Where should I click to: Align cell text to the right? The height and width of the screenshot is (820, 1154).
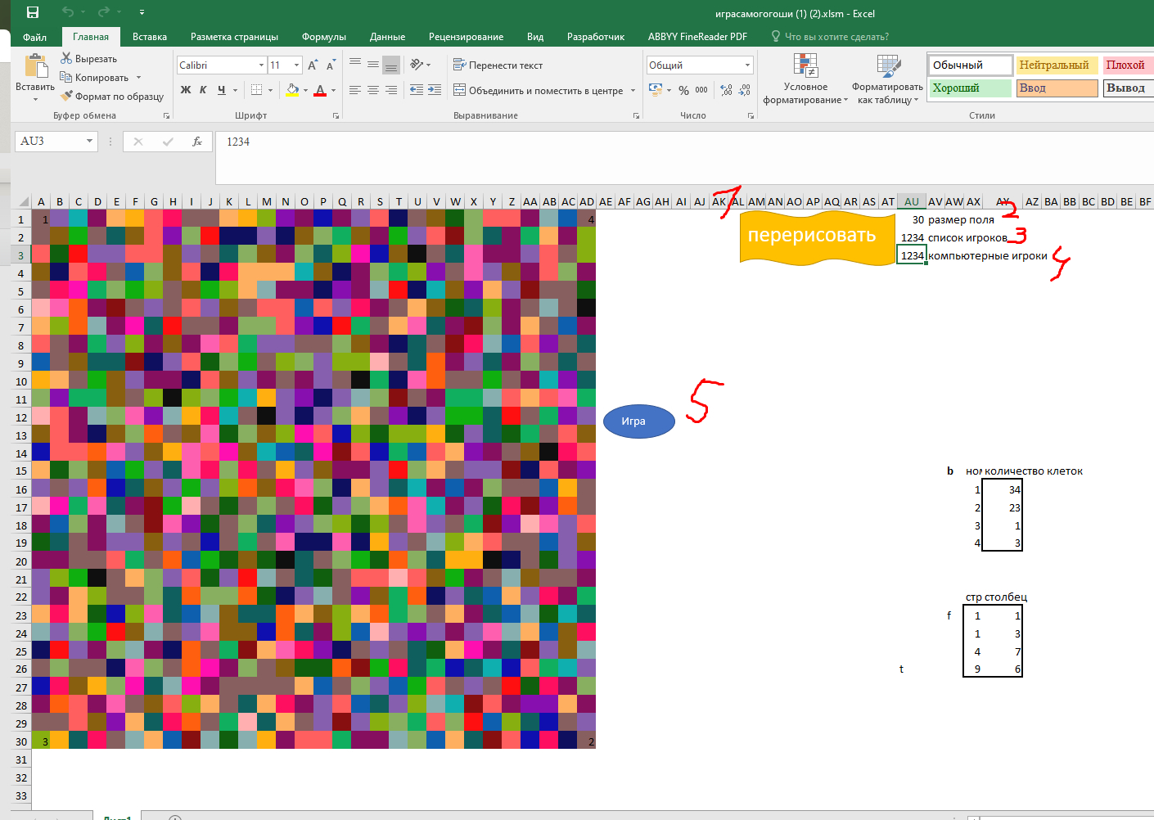point(391,90)
